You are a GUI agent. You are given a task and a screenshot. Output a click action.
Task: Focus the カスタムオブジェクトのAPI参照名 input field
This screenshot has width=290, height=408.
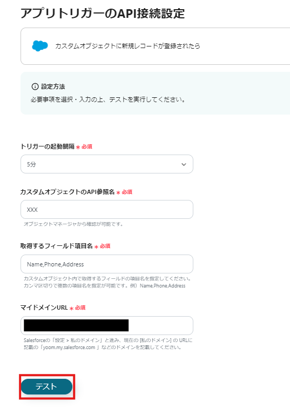click(x=106, y=210)
